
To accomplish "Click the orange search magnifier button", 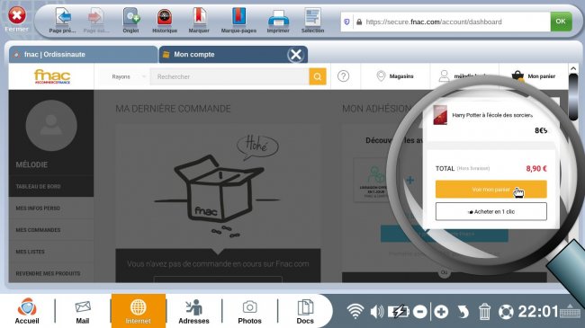I will pos(318,76).
